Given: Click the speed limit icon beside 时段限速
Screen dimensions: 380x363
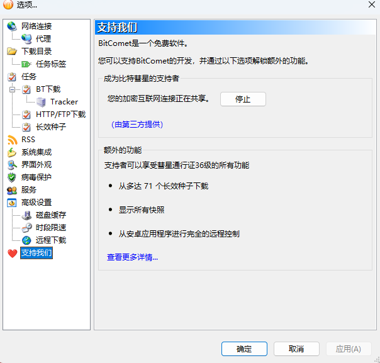Looking at the screenshot, I should pyautogui.click(x=26, y=228).
